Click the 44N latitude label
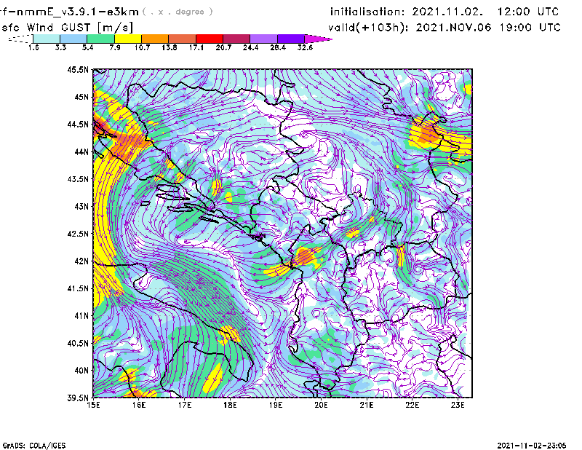 (81, 151)
